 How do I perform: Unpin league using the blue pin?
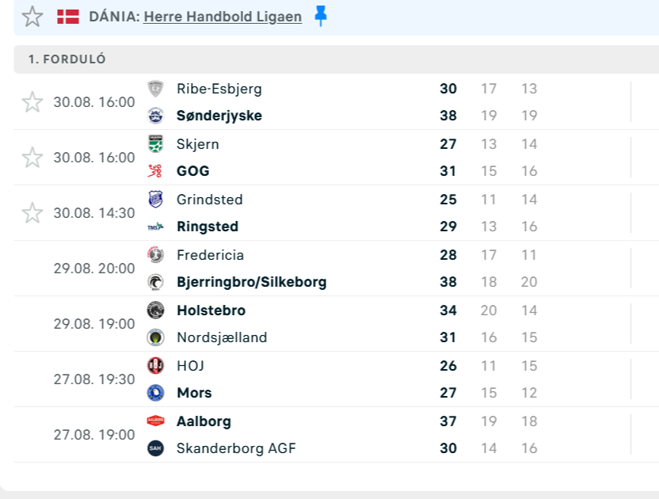[x=320, y=16]
